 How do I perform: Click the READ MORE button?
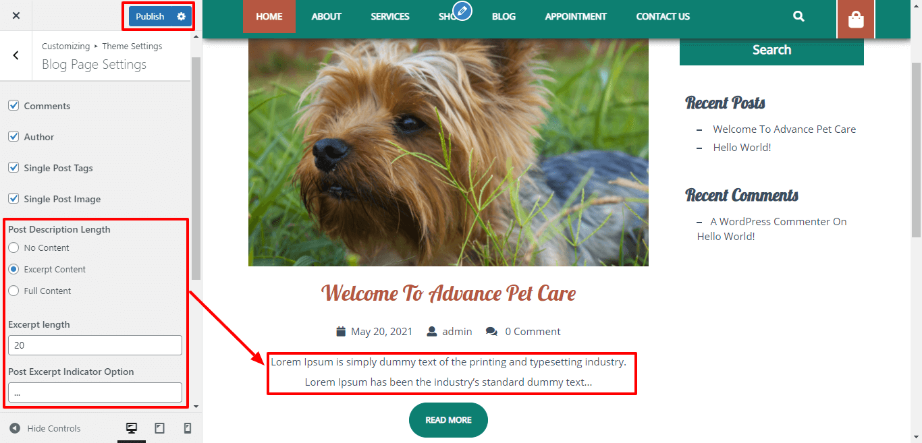tap(448, 419)
